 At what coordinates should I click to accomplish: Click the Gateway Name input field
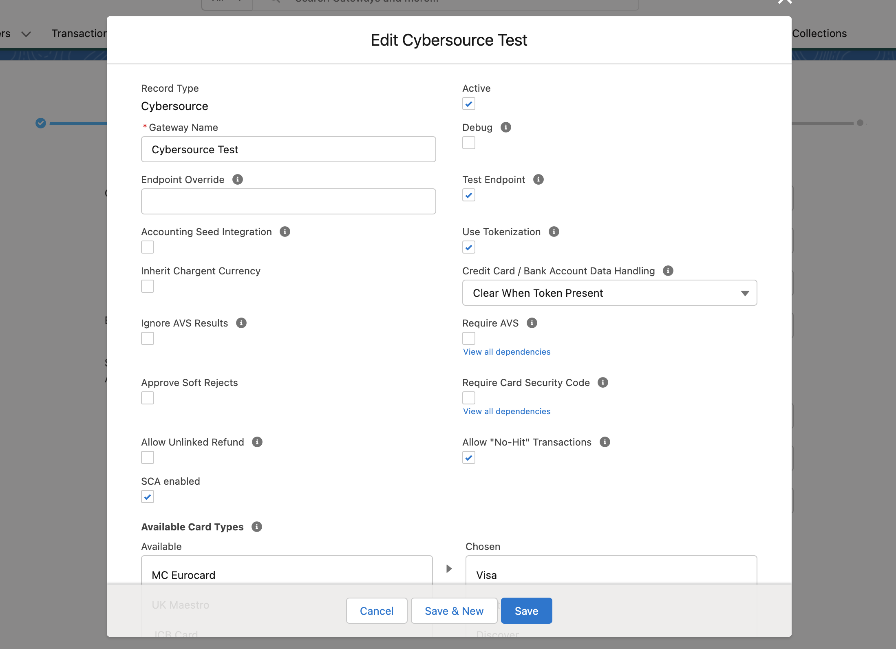[288, 149]
